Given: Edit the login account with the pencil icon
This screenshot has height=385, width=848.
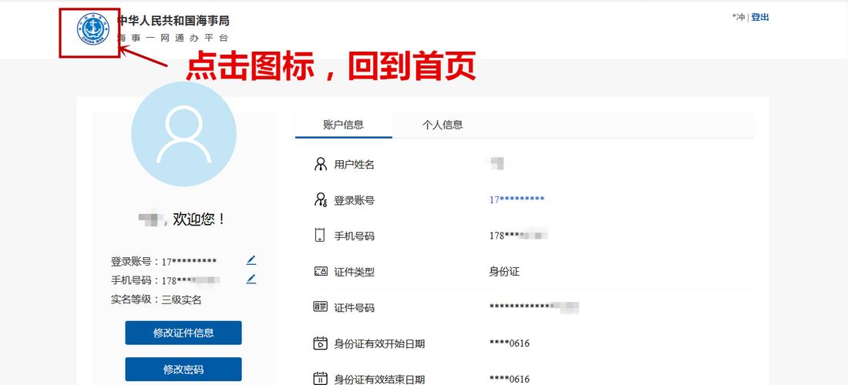Looking at the screenshot, I should click(251, 260).
